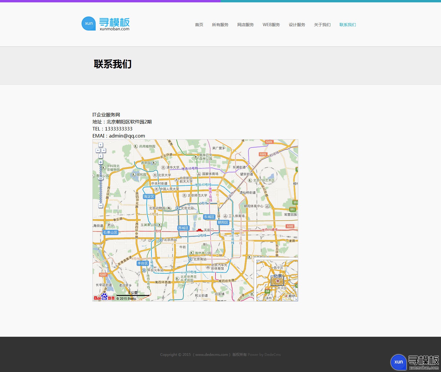Viewport: 441px width, 372px height.
Task: Open the 网店服务 menu item
Action: 246,25
